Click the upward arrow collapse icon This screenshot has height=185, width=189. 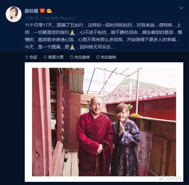point(27,57)
